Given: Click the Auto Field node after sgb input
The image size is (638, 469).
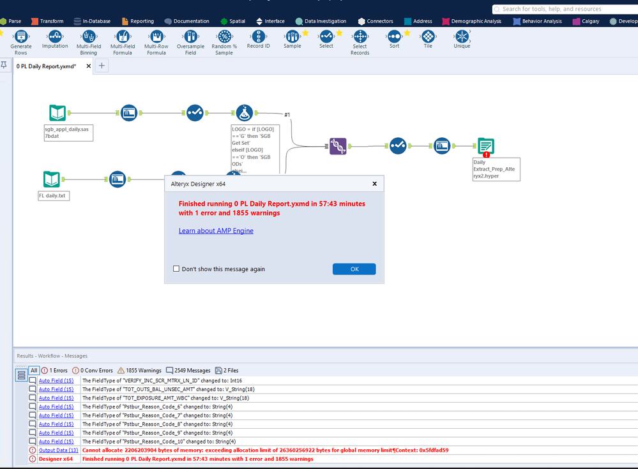Looking at the screenshot, I should tap(129, 112).
